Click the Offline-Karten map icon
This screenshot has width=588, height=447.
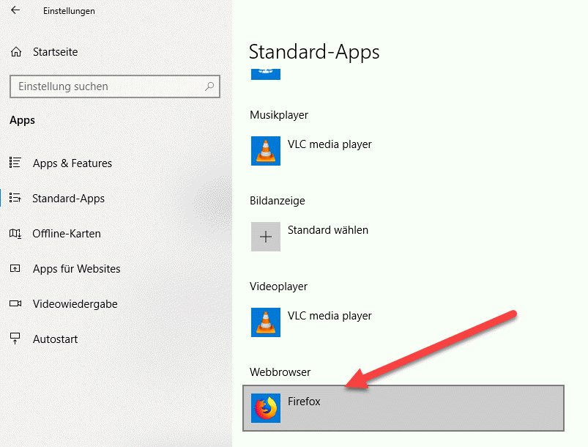point(15,234)
